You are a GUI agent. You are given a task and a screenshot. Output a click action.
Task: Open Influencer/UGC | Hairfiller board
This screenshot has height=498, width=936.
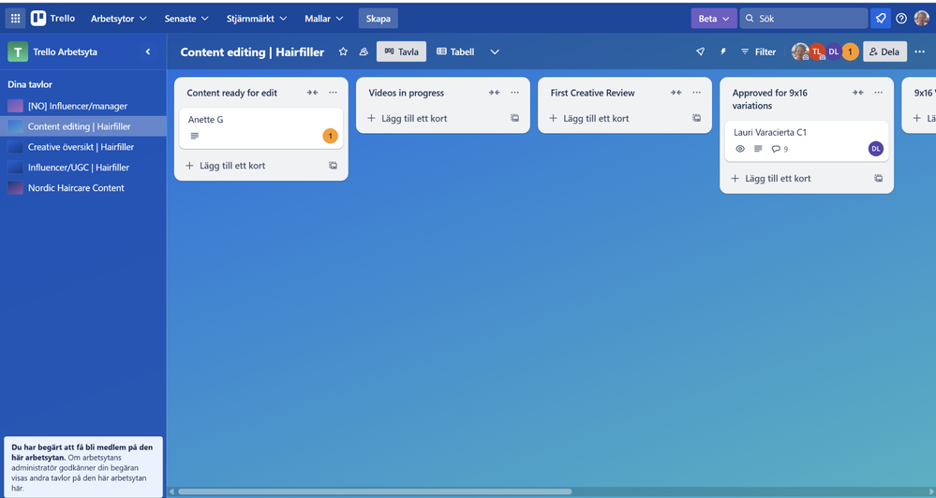click(x=83, y=168)
